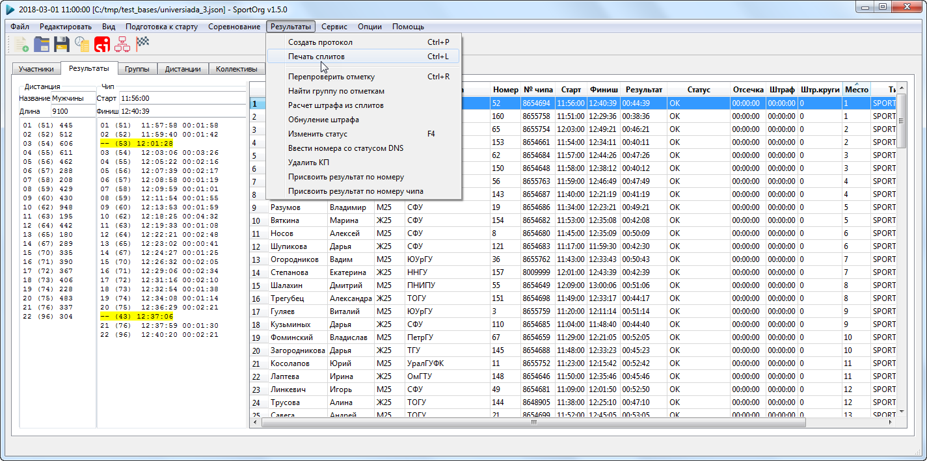Click the Название field with Мужчины

click(x=72, y=98)
